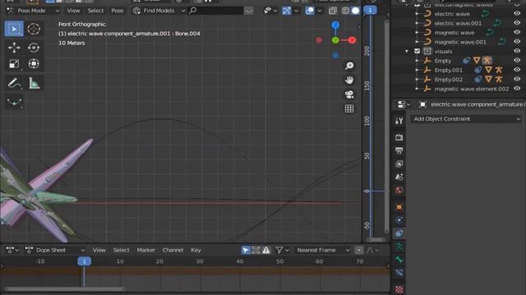This screenshot has height=295, width=526.
Task: Select the Move tool
Action: pos(14,48)
